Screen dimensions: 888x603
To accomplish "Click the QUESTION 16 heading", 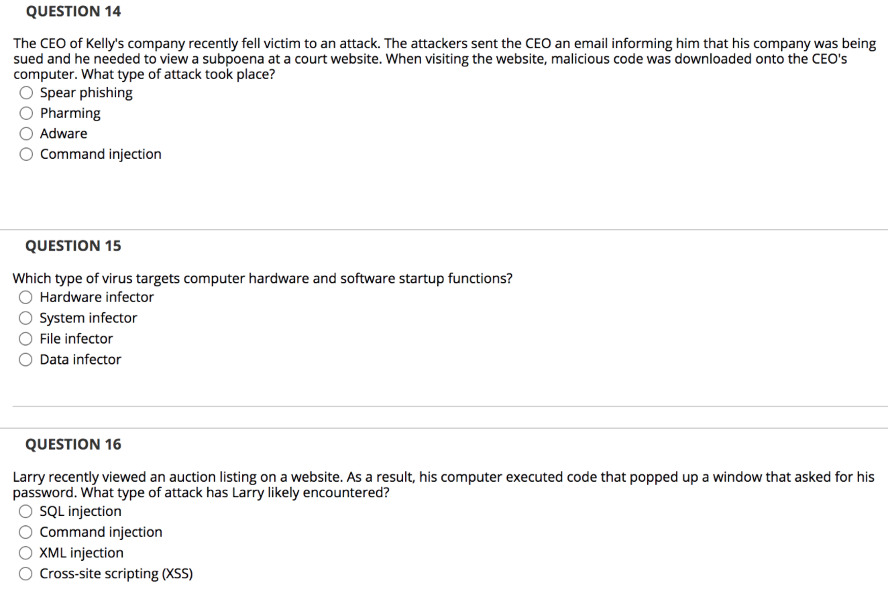I will click(72, 444).
